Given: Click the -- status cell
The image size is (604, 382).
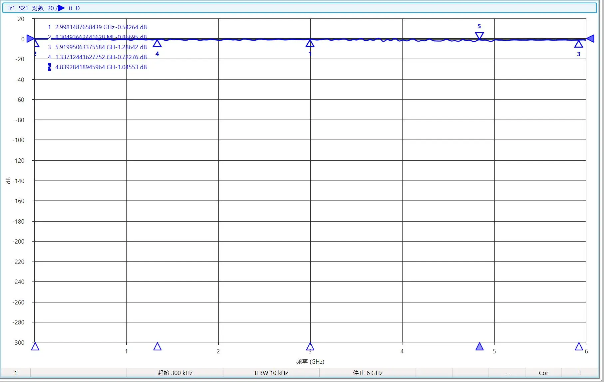Looking at the screenshot, I should pyautogui.click(x=507, y=373).
